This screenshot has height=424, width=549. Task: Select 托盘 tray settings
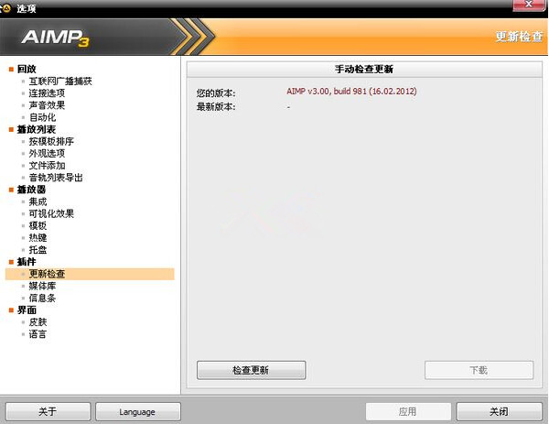coord(38,250)
